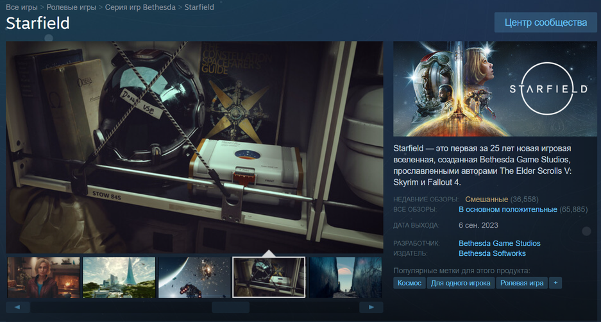This screenshot has width=601, height=322.
Task: Open the 'Starfield' breadcrumb link
Action: coord(199,7)
